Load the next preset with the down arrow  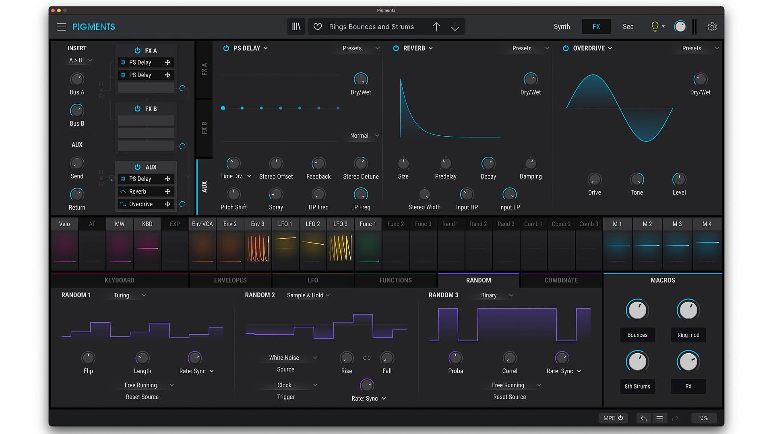[x=455, y=27]
